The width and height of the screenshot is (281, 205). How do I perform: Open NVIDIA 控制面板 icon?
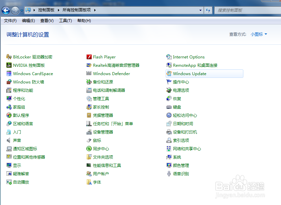tap(9, 65)
